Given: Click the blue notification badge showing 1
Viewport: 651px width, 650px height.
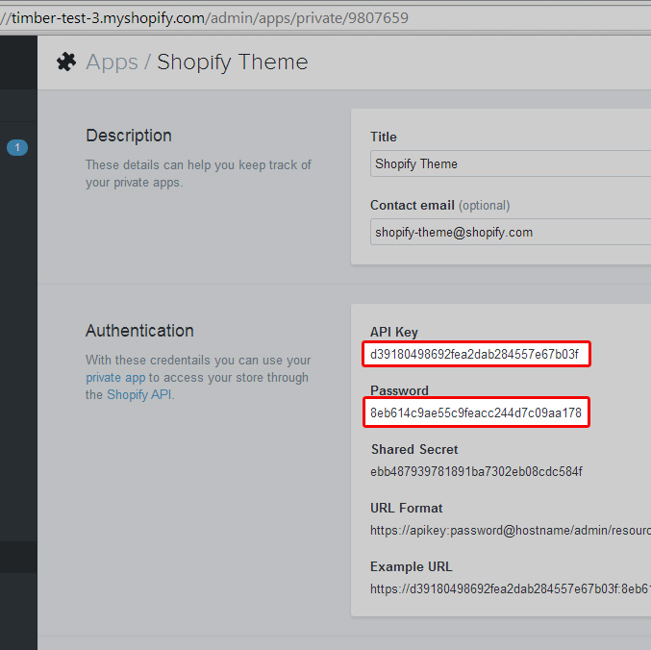Looking at the screenshot, I should (x=17, y=147).
